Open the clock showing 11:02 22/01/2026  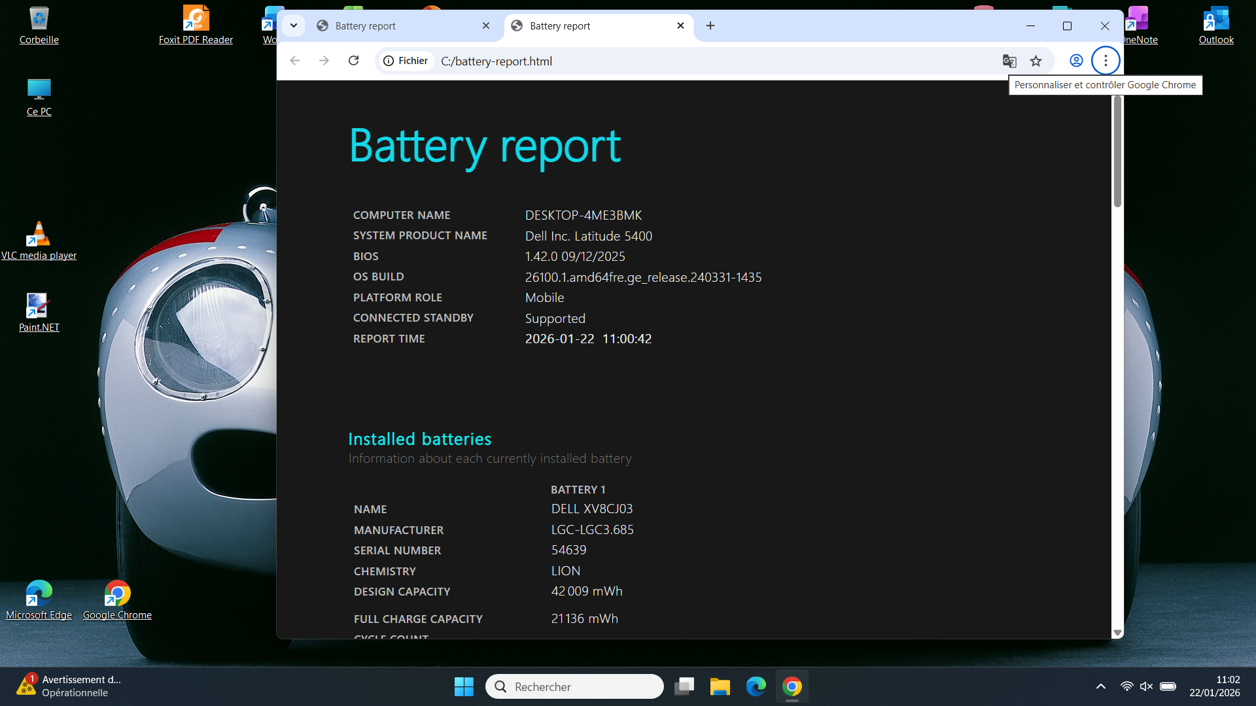pyautogui.click(x=1215, y=686)
